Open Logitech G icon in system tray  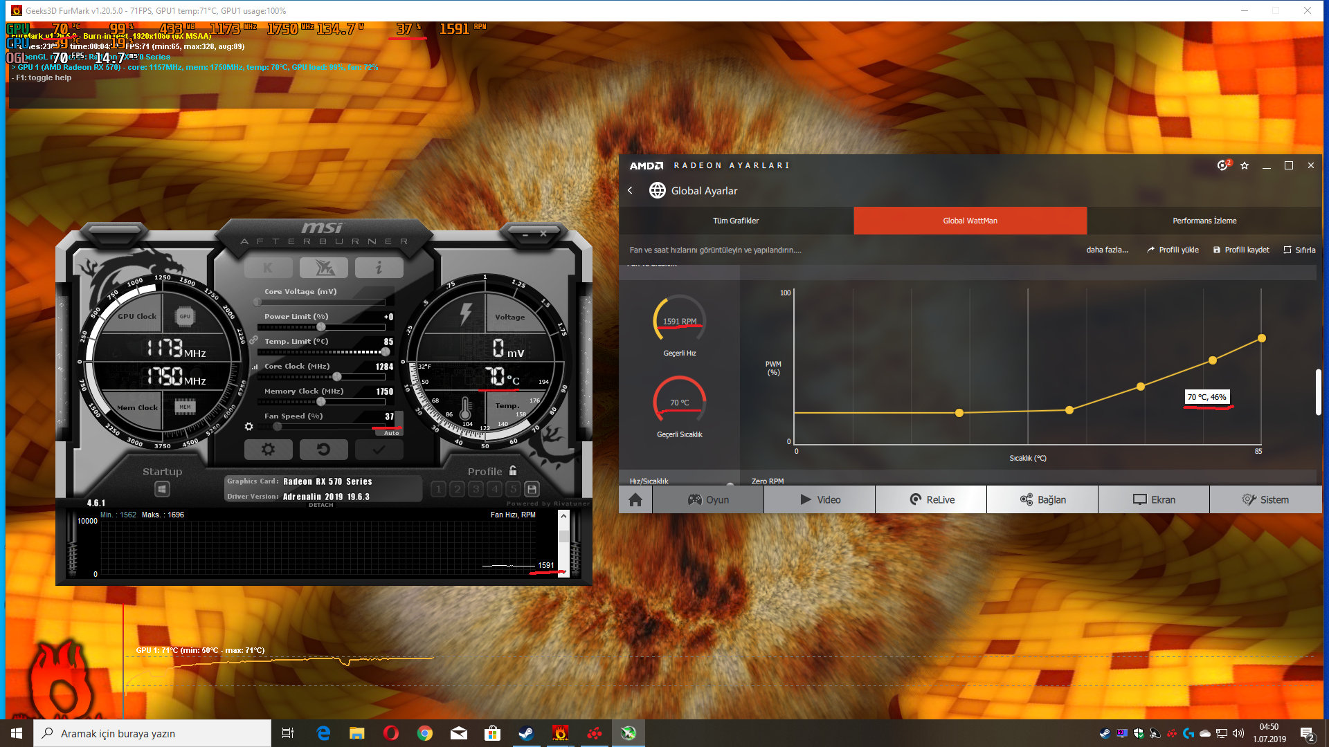pyautogui.click(x=1188, y=733)
